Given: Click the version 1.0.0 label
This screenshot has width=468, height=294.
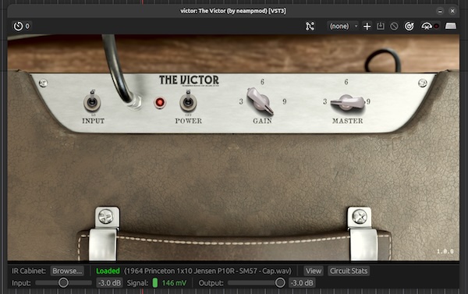Looking at the screenshot, I should [x=445, y=251].
